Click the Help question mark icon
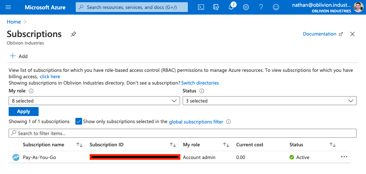 (261, 7)
